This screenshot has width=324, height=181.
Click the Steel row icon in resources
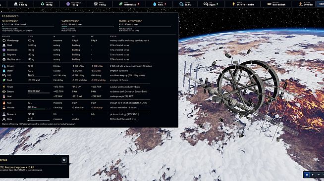tap(4, 45)
